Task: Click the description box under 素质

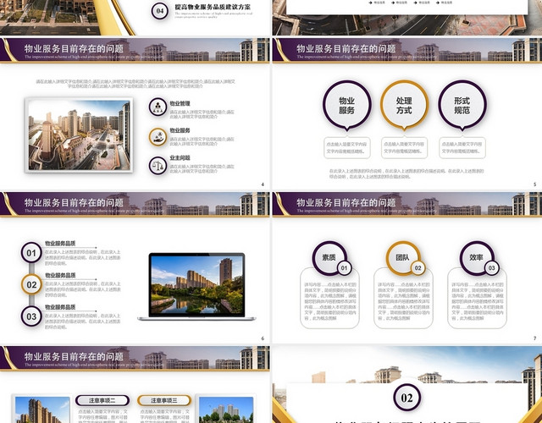Action: point(329,299)
